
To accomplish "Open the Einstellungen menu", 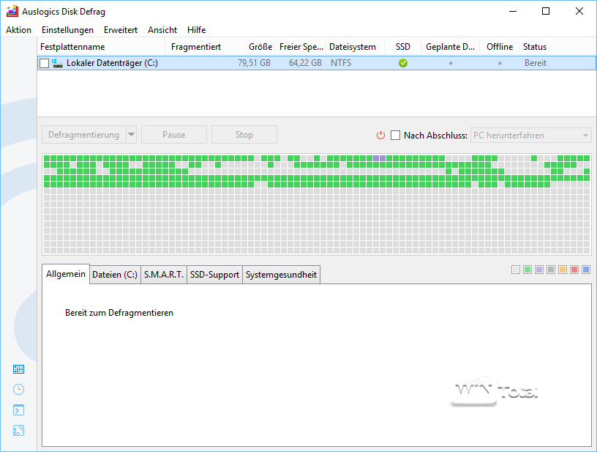I will 67,30.
